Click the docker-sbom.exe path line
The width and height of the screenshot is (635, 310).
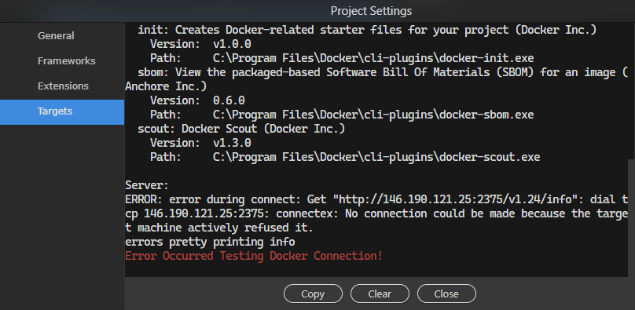coord(342,115)
